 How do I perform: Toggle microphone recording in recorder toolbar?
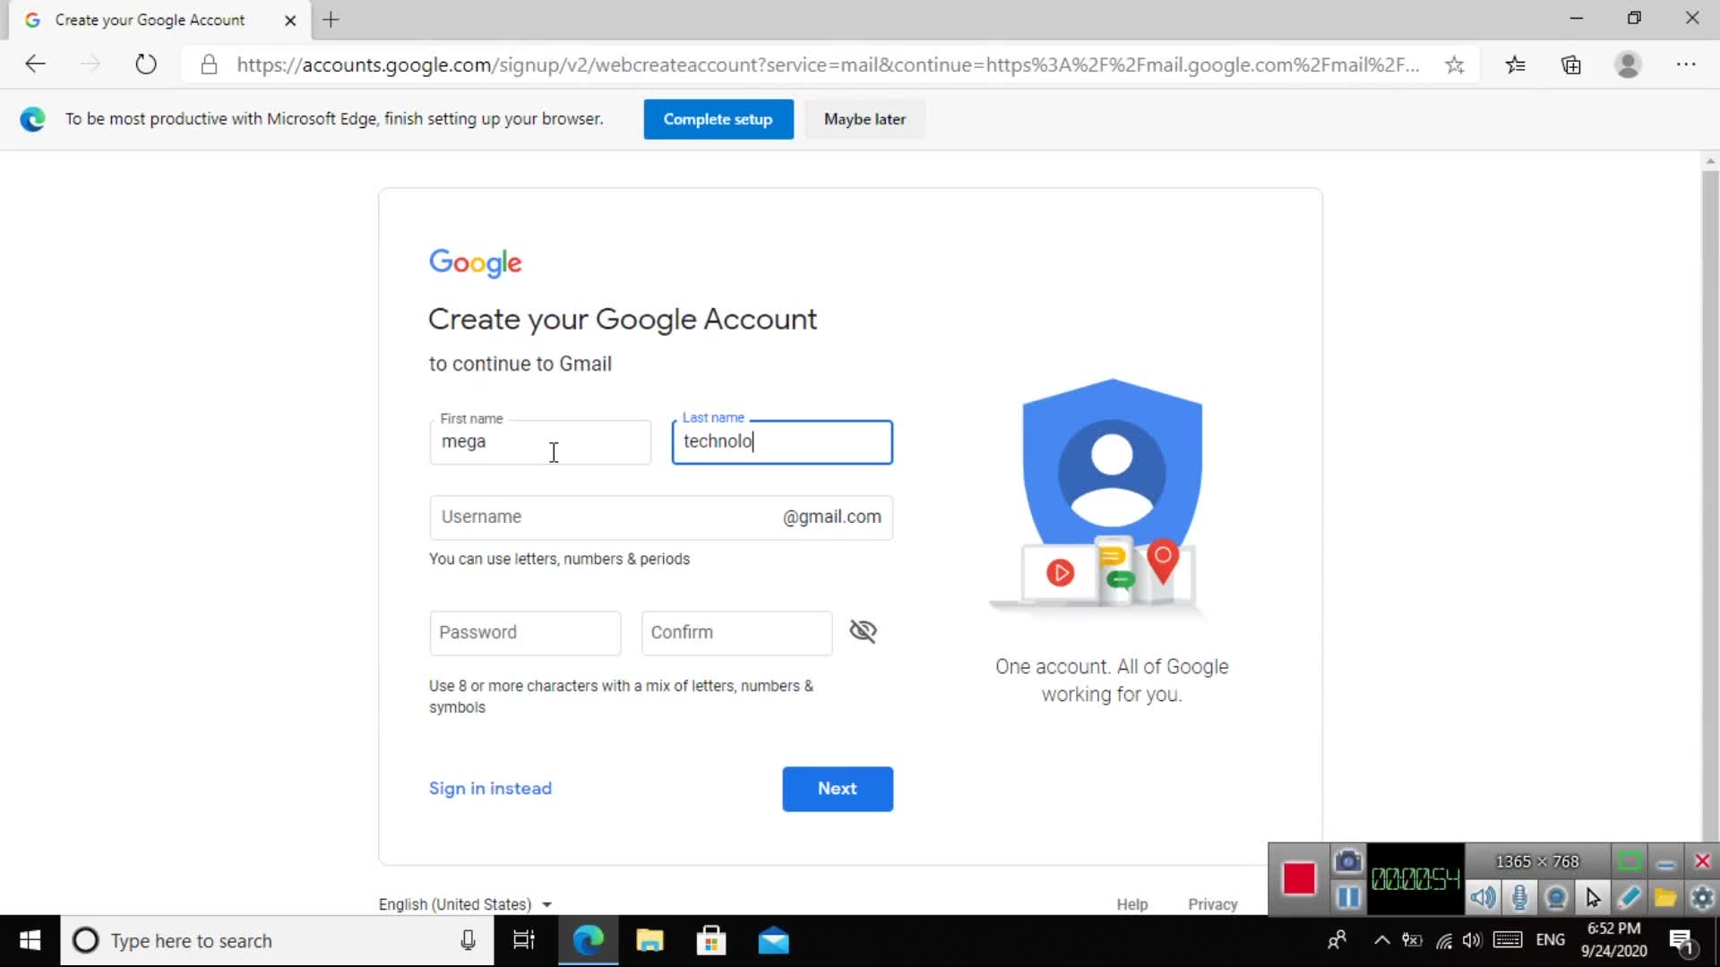pyautogui.click(x=1519, y=897)
